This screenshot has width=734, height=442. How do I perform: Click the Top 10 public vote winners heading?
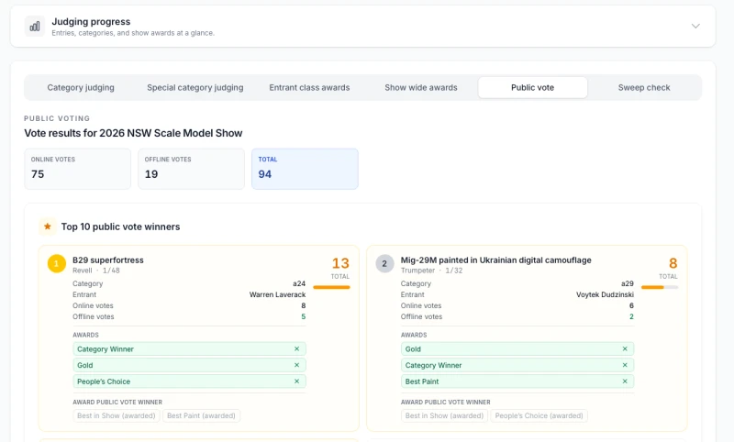click(x=121, y=227)
